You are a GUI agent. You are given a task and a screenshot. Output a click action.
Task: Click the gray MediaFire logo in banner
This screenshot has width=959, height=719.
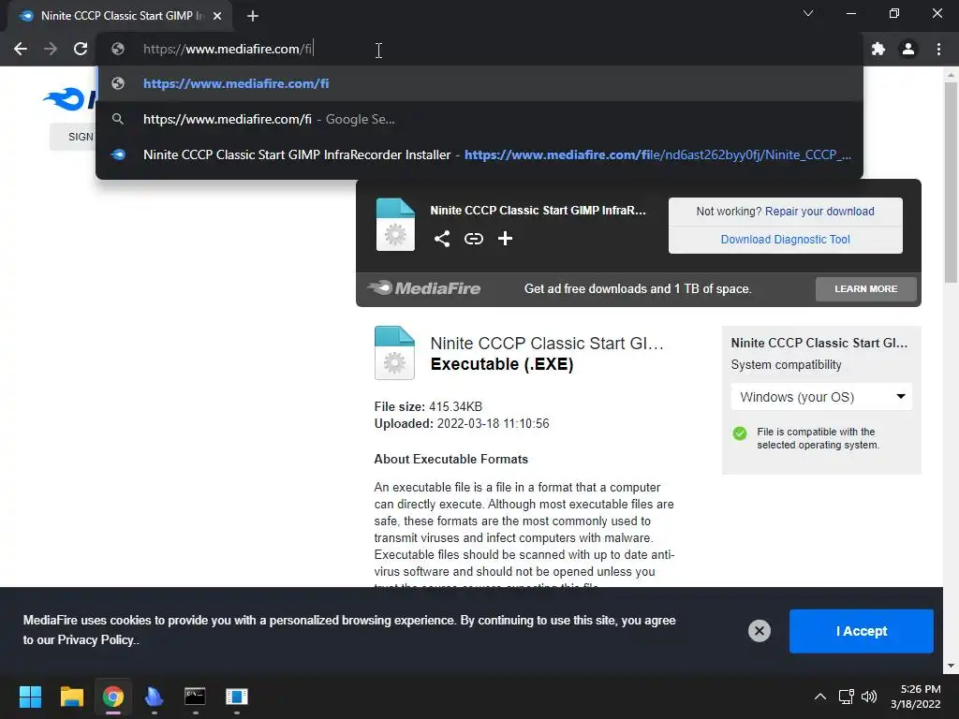[x=424, y=288]
